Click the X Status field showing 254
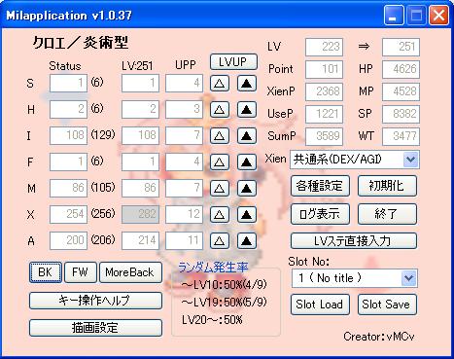454x359 pixels. 68,214
